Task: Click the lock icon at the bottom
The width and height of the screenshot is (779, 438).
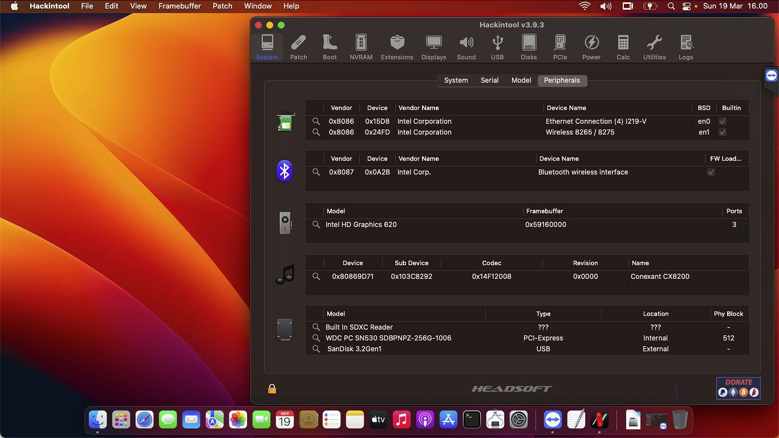Action: [x=272, y=388]
